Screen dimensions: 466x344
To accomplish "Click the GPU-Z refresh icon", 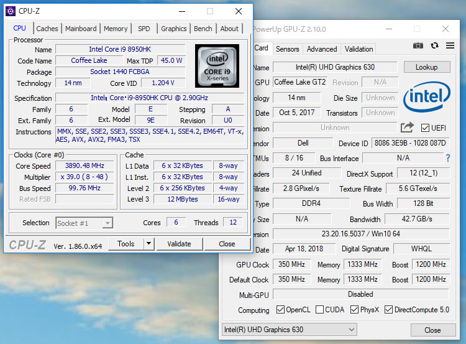I will [434, 45].
